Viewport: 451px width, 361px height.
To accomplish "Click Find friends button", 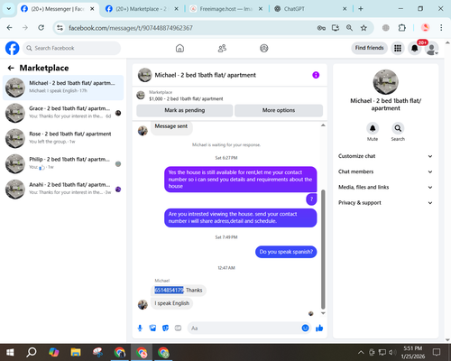I will point(369,48).
